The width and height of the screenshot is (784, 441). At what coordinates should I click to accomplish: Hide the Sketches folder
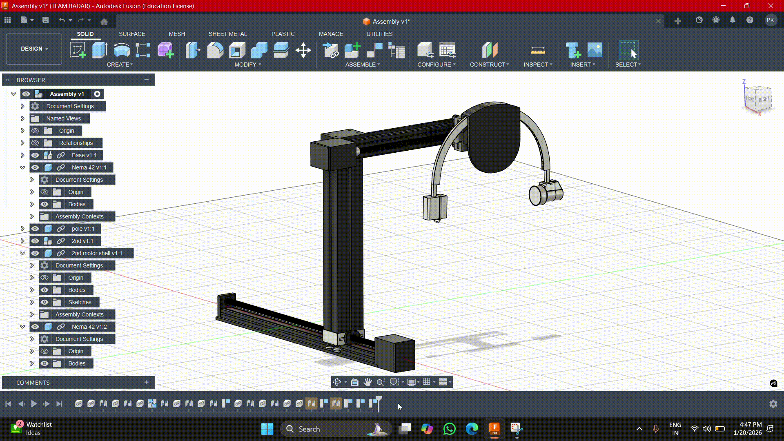(x=45, y=302)
